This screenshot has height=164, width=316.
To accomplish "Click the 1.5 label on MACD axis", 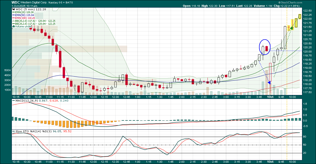I will (x=305, y=104).
